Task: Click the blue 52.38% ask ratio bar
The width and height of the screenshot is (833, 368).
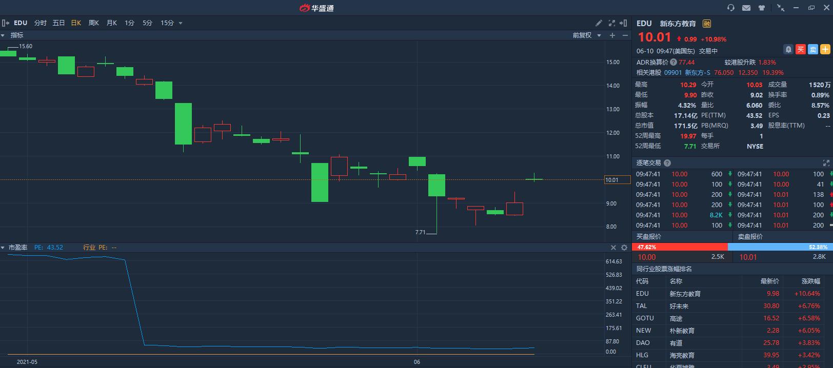Action: click(x=780, y=247)
